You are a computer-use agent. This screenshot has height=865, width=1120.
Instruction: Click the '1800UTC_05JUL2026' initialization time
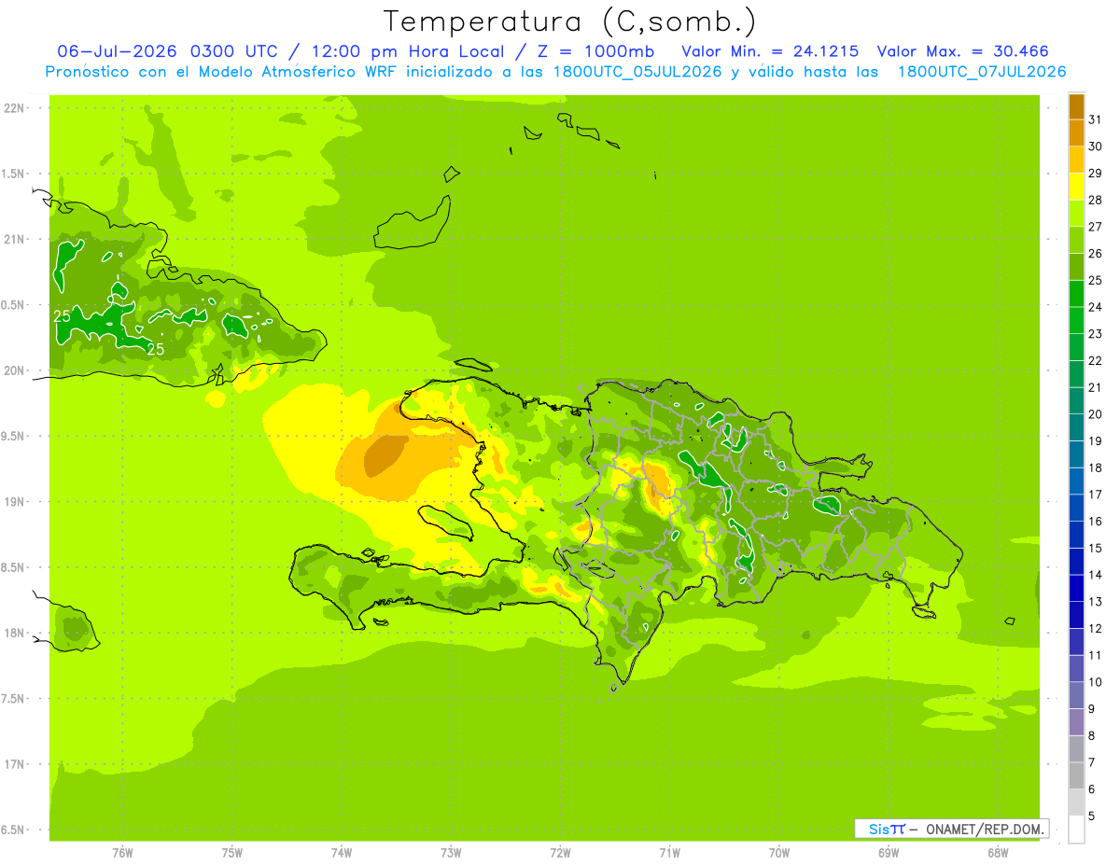click(x=637, y=72)
